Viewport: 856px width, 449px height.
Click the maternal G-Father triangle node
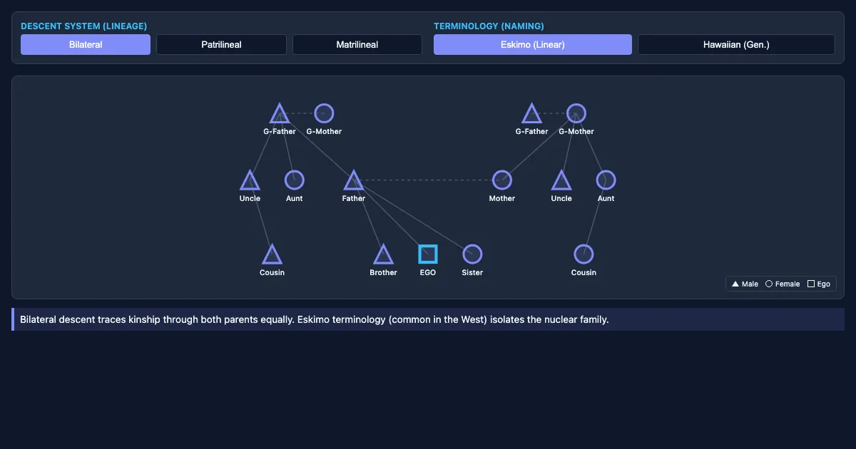pos(531,114)
